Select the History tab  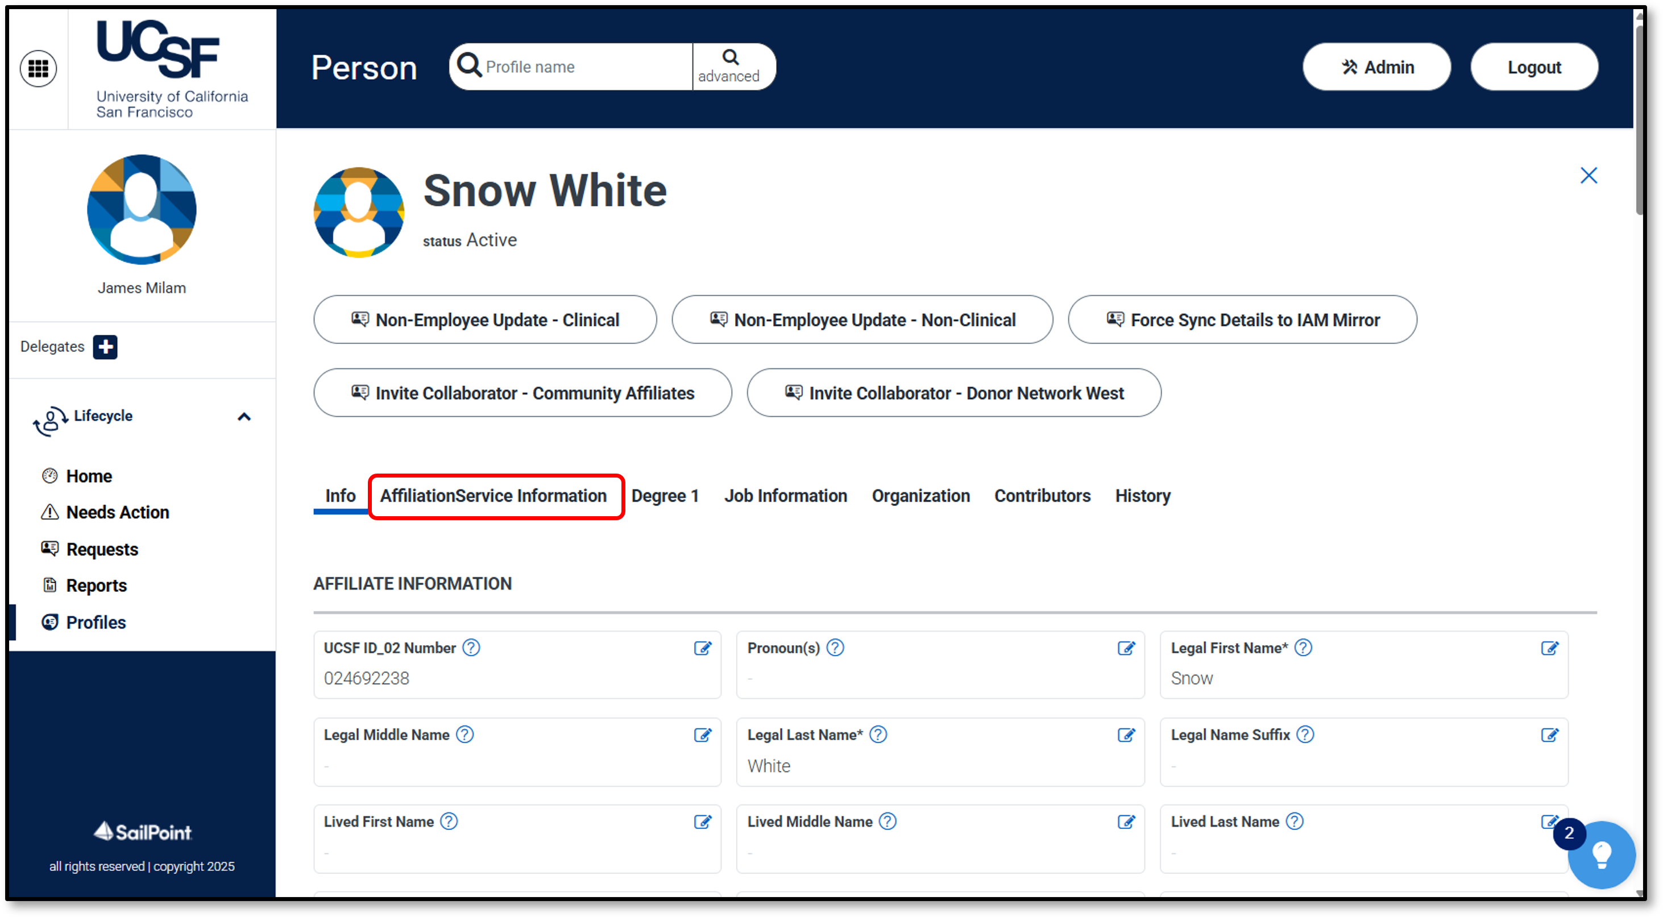click(1142, 496)
